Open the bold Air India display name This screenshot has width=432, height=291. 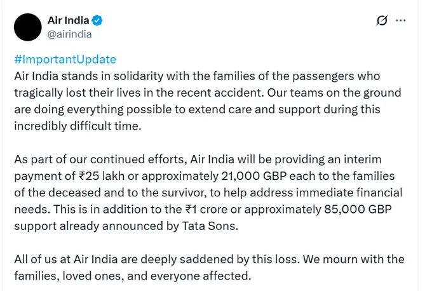[68, 21]
